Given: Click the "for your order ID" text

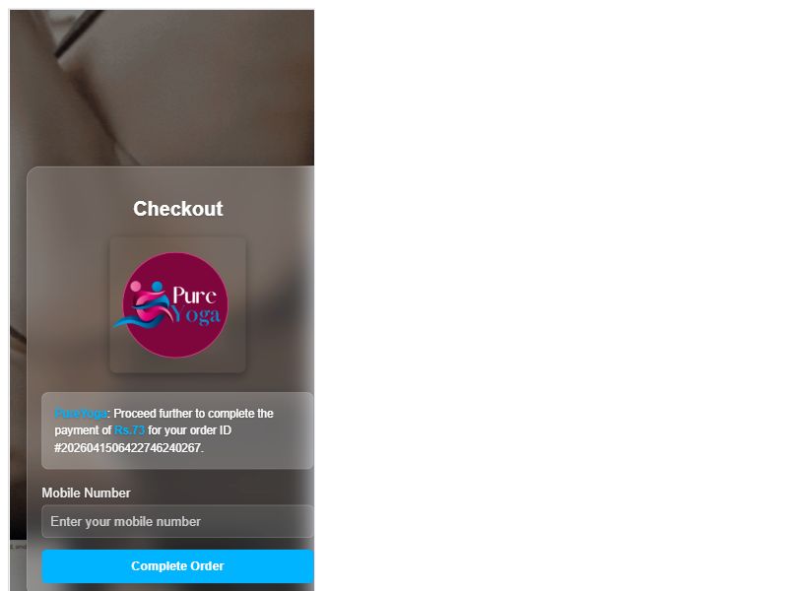Looking at the screenshot, I should click(x=189, y=430).
